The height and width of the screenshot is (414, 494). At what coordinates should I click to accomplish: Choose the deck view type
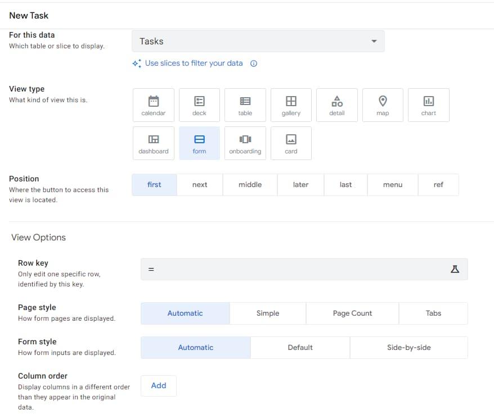coord(199,105)
